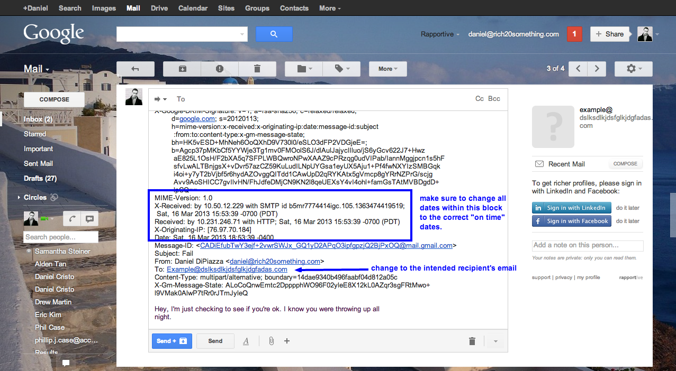Viewport: 676px width, 371px height.
Task: Discard the draft using the bottom trash icon
Action: [x=472, y=341]
